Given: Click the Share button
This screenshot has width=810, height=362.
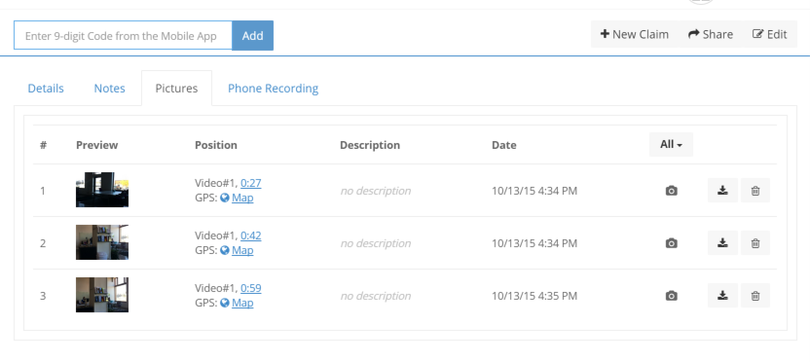Looking at the screenshot, I should click(711, 35).
